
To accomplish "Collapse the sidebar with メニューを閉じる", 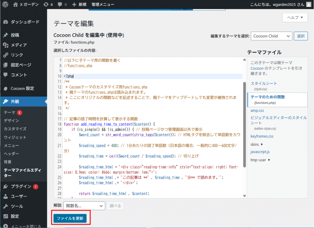I will pos(25,226).
